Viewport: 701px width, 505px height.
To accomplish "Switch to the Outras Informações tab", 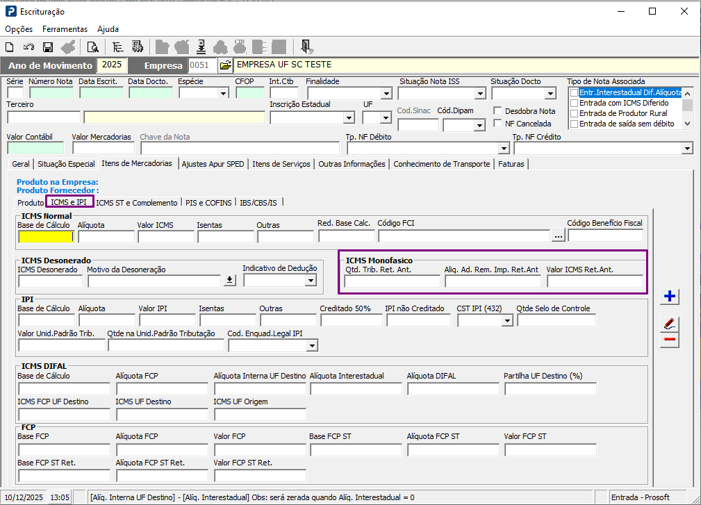I will 352,164.
